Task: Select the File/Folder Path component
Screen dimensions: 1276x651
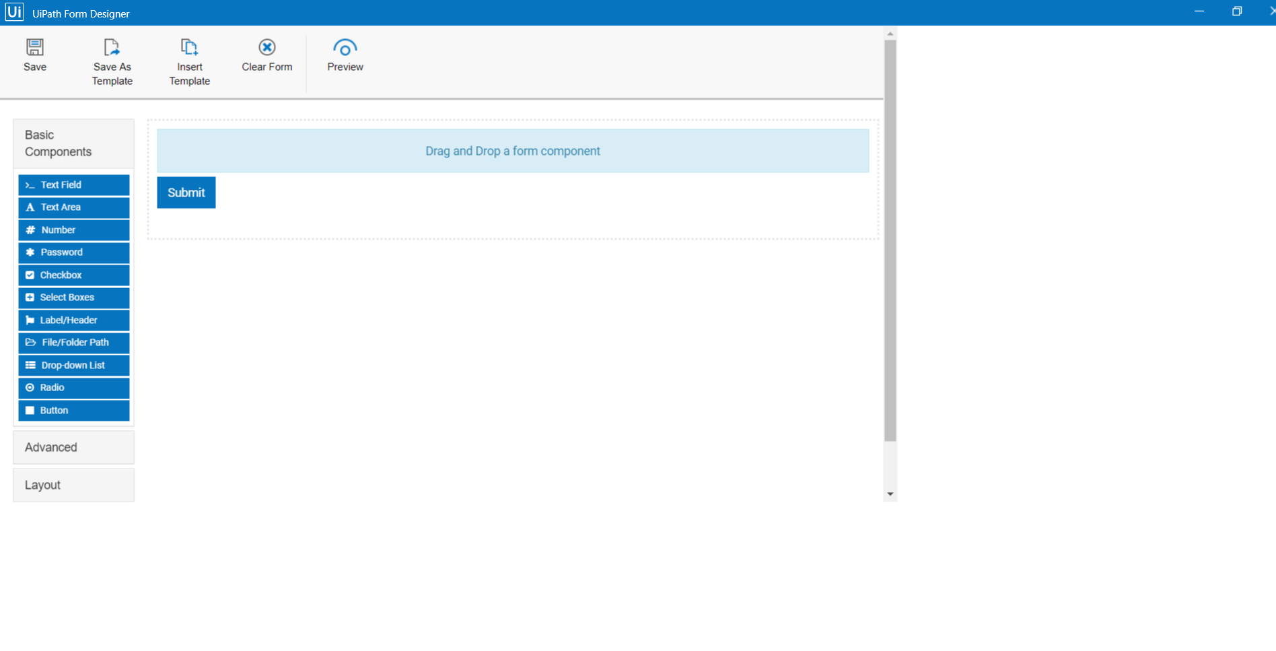Action: pos(74,343)
